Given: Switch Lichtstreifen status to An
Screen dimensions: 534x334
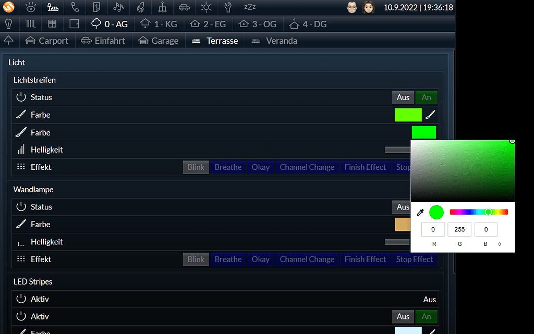Looking at the screenshot, I should tap(427, 97).
